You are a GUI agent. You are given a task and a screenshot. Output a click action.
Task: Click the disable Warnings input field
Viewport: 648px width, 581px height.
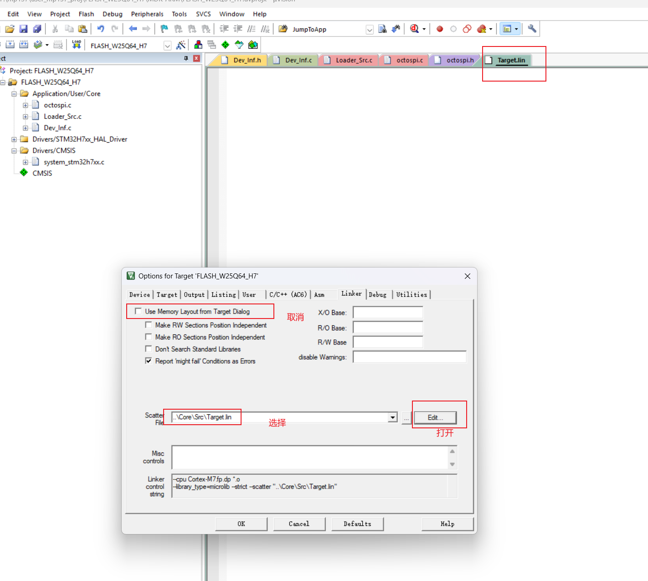410,357
